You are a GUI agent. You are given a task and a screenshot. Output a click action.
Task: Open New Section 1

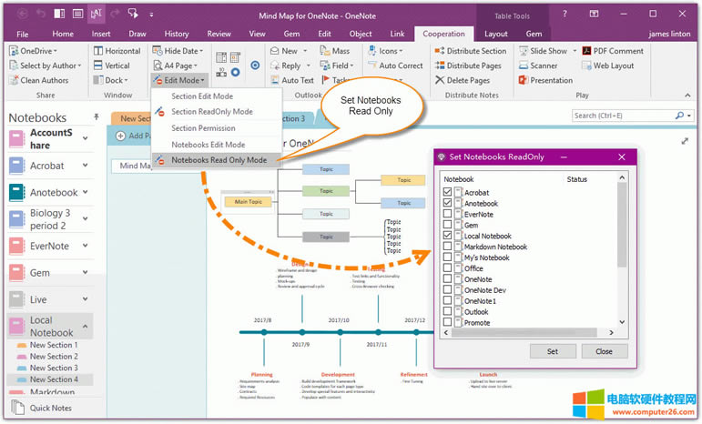click(x=54, y=345)
